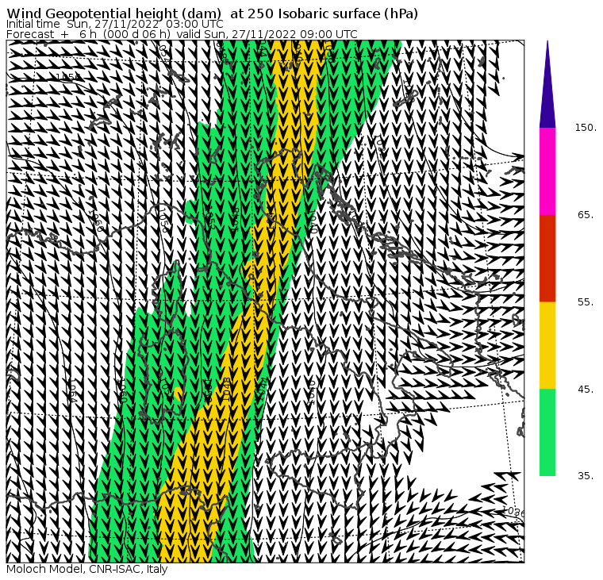Click the red 55-65 color band
The width and height of the screenshot is (603, 580).
547,258
